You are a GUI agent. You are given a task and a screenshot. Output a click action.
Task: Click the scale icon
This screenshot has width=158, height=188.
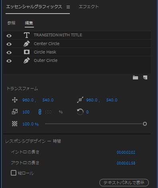15,112
